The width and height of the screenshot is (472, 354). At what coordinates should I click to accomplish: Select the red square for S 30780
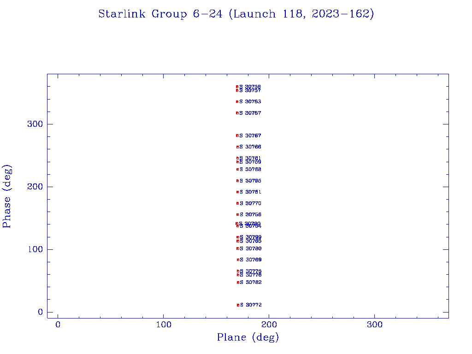click(x=237, y=248)
